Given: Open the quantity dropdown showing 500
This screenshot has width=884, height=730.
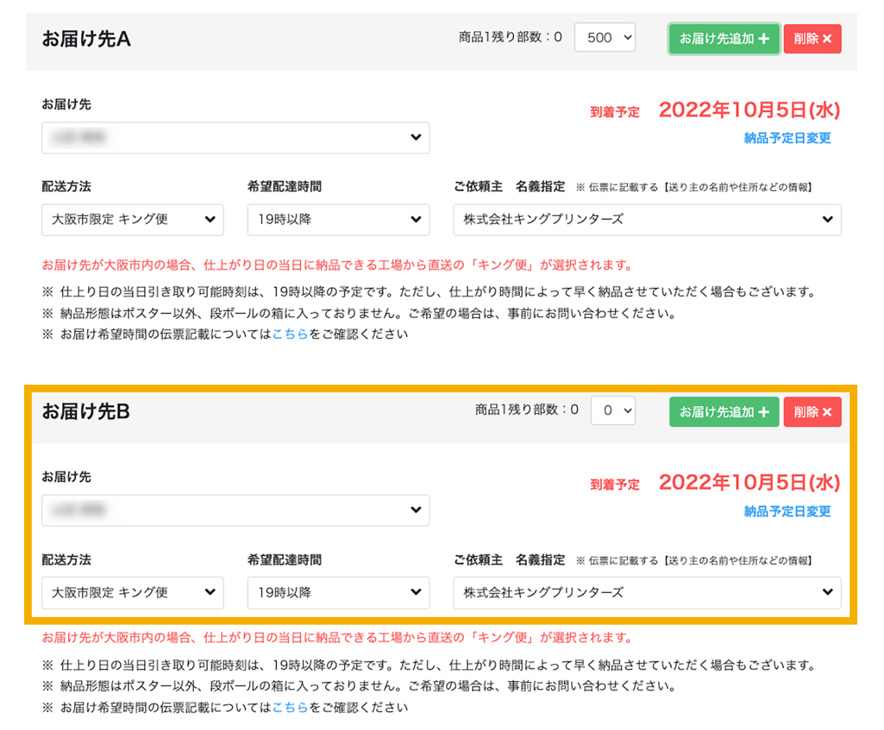Looking at the screenshot, I should 604,37.
